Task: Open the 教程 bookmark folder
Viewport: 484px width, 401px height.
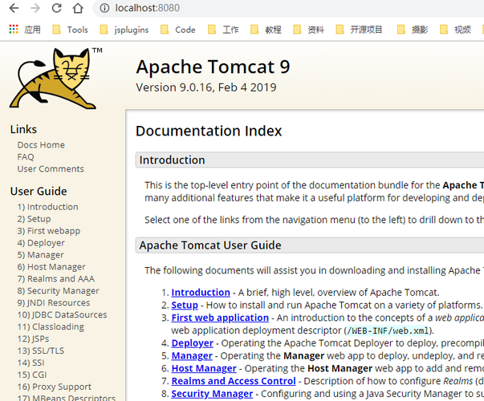Action: tap(266, 30)
